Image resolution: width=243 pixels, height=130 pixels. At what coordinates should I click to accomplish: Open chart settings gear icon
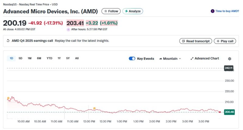click(230, 59)
